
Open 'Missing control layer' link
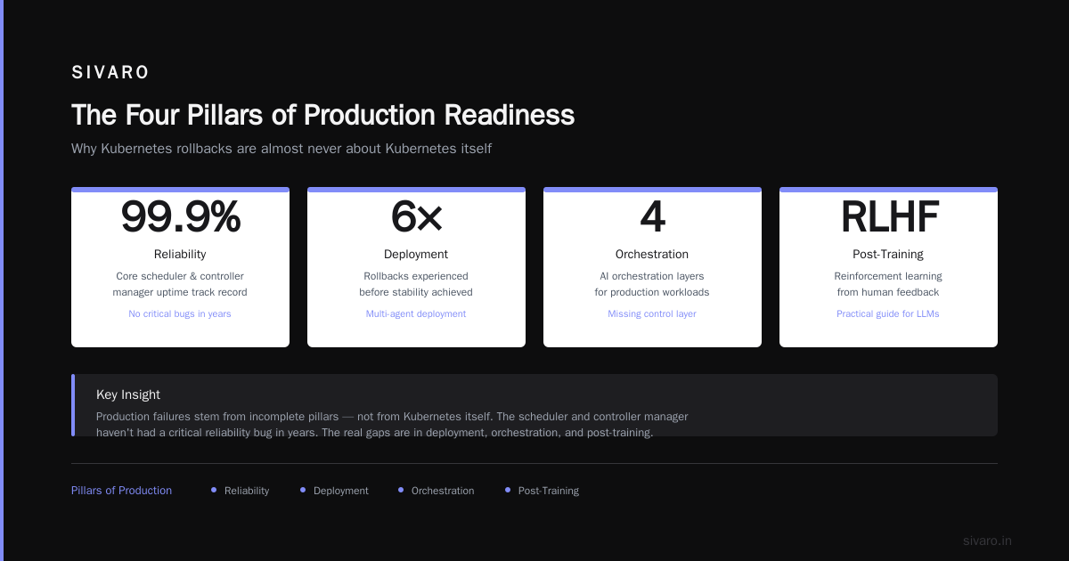[x=652, y=313]
